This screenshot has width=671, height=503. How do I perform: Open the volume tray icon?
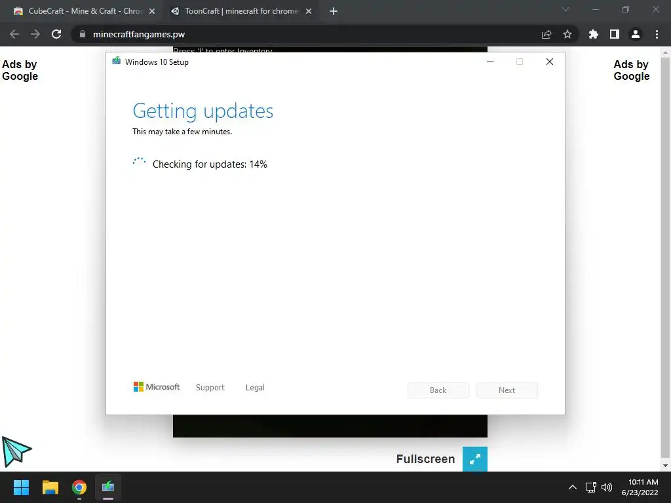(x=607, y=487)
